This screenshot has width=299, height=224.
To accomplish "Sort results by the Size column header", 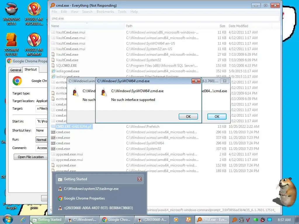I will (x=213, y=26).
